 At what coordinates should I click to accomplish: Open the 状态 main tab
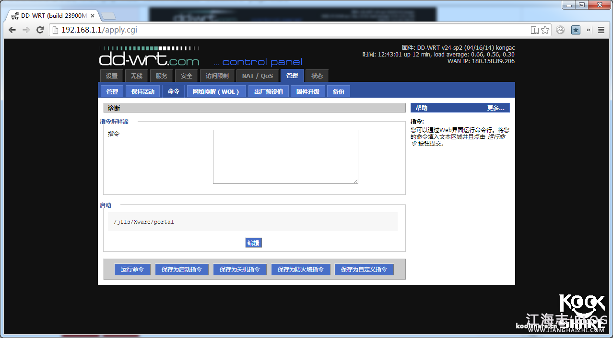tap(317, 76)
